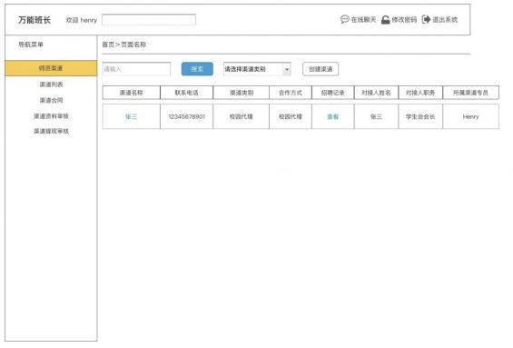Click the exit arrow icon for 退出系统
Screen dimensions: 513x348
point(426,20)
